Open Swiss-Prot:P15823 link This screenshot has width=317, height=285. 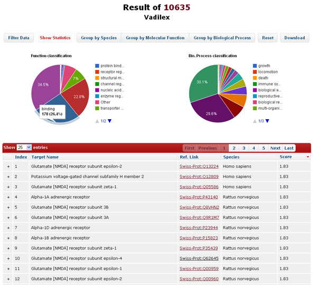click(x=199, y=238)
